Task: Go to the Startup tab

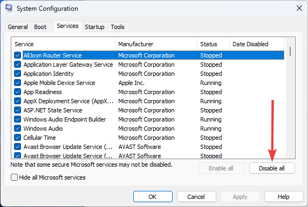Action: tap(94, 27)
